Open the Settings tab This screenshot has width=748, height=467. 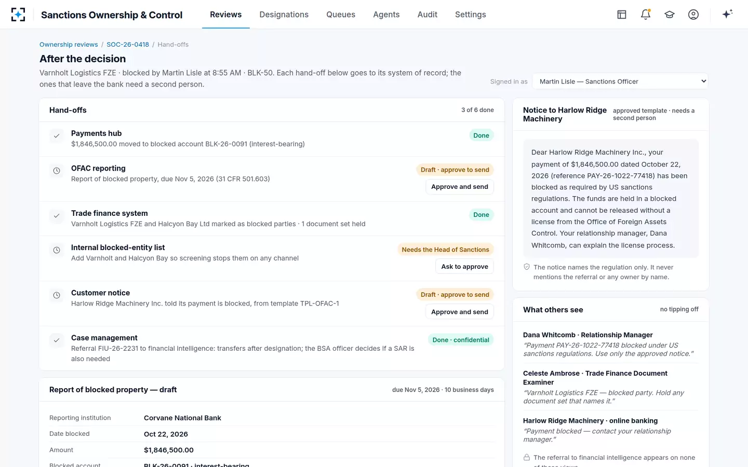click(x=471, y=15)
